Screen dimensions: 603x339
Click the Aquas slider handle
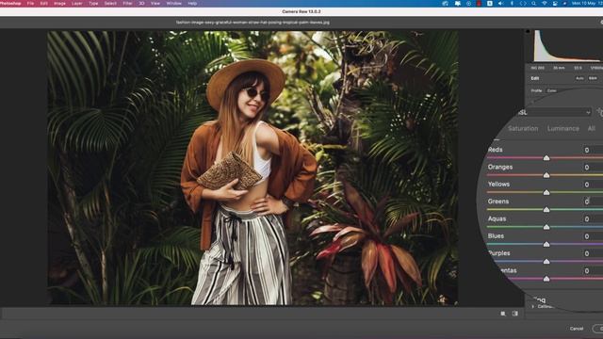pos(546,227)
